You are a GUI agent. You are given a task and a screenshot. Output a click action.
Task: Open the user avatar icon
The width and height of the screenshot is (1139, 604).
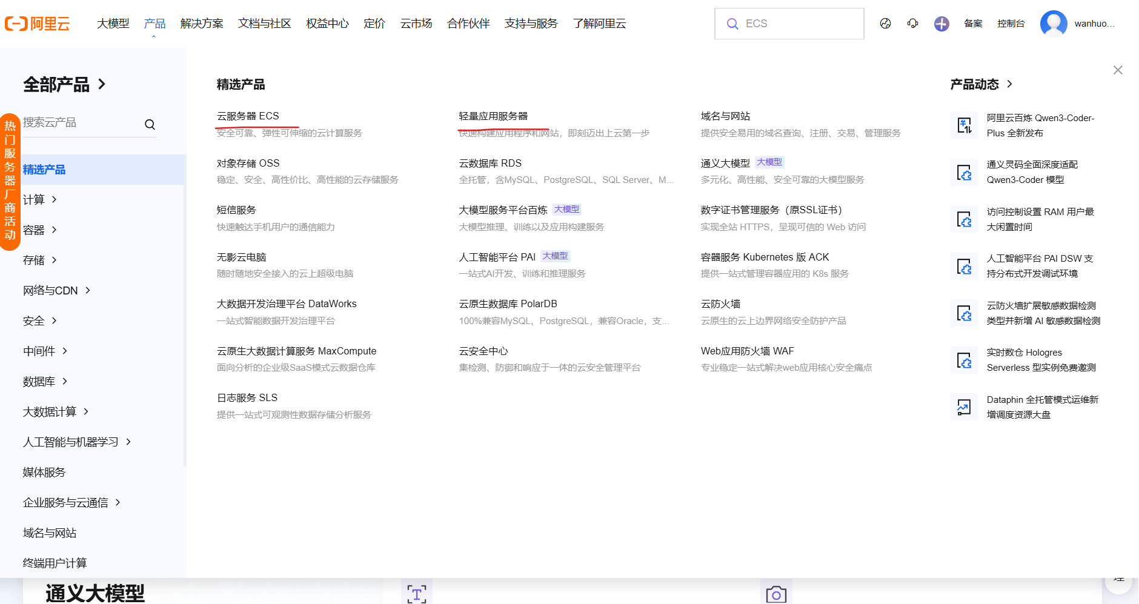click(1054, 24)
